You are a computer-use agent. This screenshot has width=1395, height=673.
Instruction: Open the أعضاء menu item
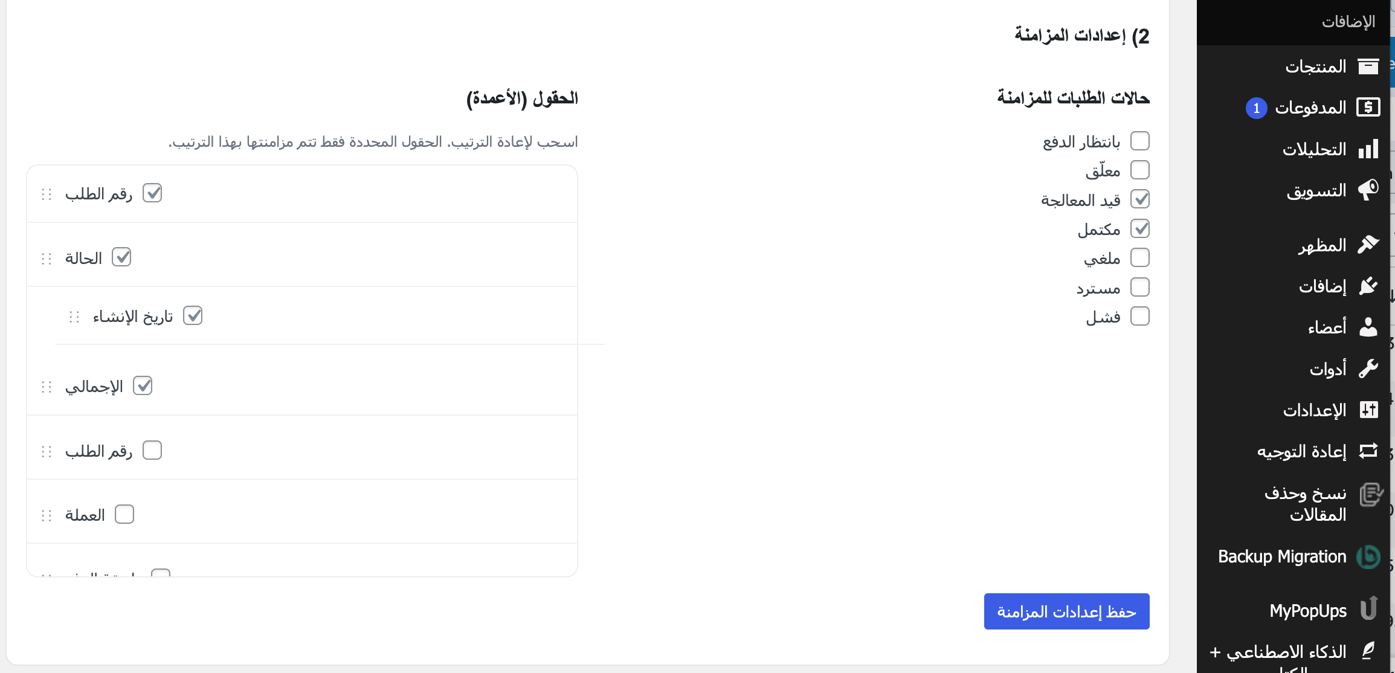(x=1327, y=327)
